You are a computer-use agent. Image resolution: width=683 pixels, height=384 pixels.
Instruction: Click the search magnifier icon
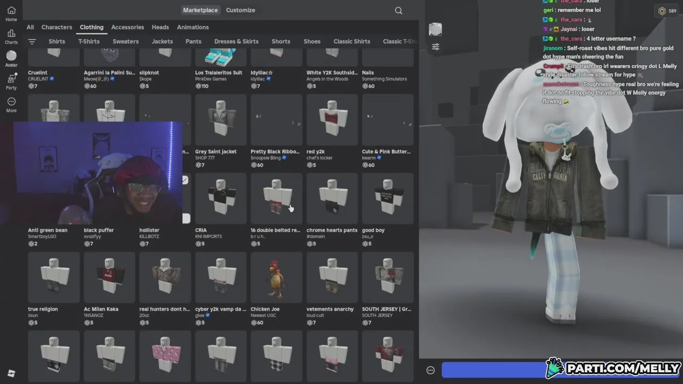pyautogui.click(x=399, y=11)
